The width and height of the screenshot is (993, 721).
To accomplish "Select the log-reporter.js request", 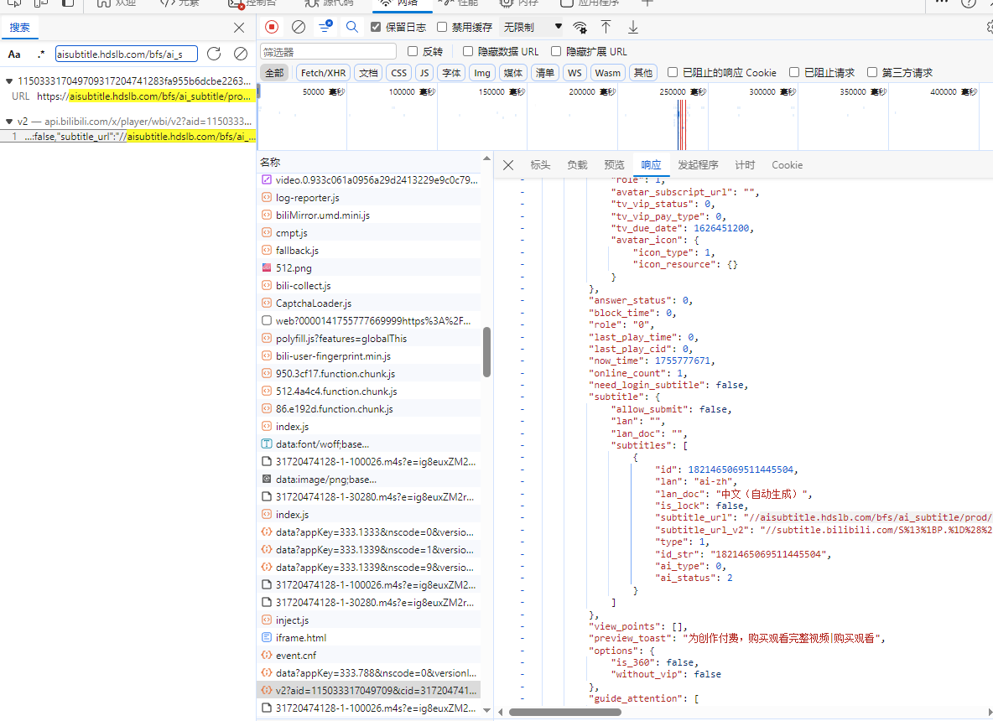I will (307, 198).
